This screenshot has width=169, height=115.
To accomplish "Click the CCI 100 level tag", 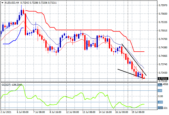I will coord(160,91).
